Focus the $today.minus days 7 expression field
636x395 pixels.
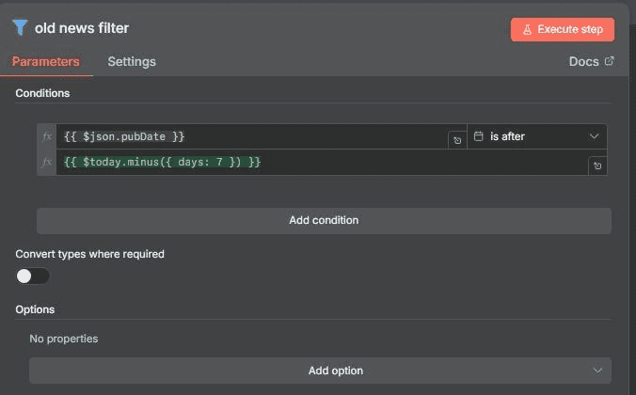tap(320, 163)
